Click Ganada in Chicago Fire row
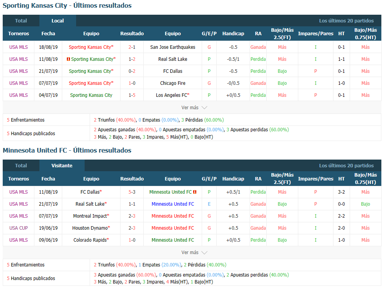386x287 pixels. [x=258, y=83]
